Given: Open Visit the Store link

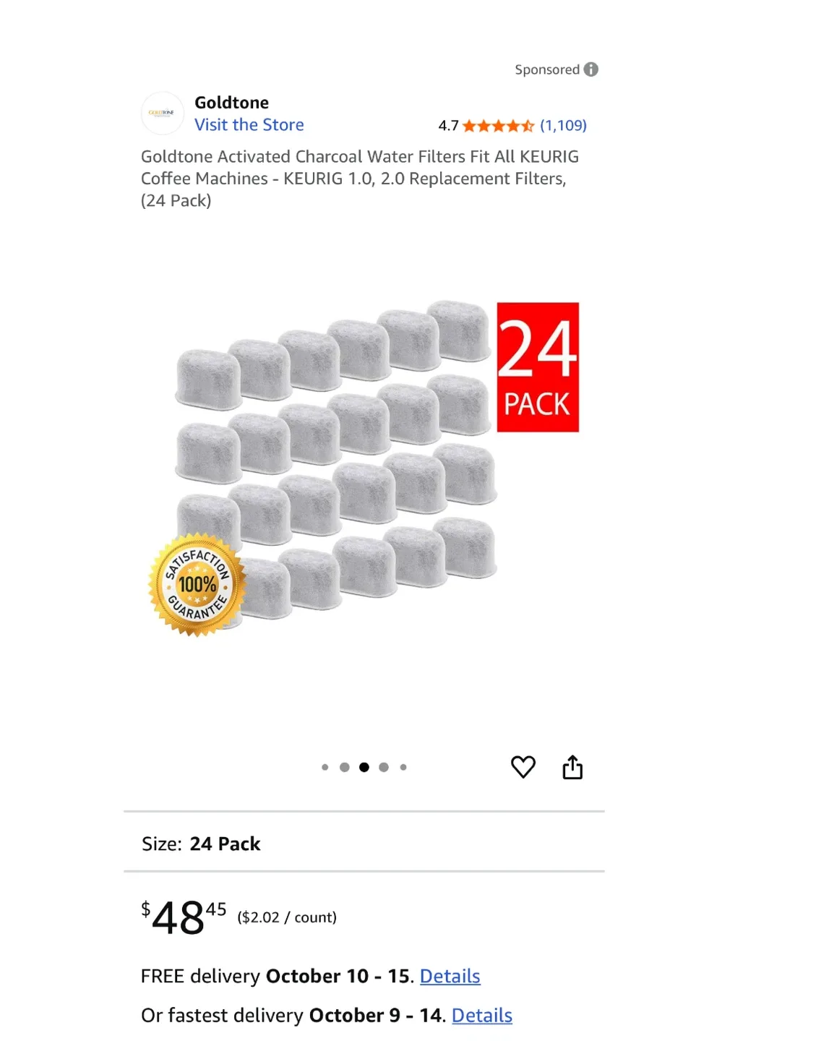Looking at the screenshot, I should 249,124.
